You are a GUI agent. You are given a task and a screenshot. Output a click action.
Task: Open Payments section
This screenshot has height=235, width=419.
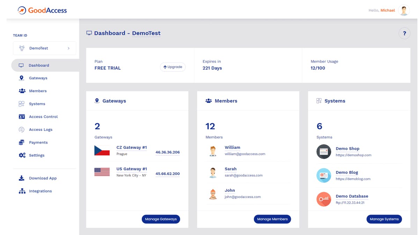pyautogui.click(x=38, y=142)
